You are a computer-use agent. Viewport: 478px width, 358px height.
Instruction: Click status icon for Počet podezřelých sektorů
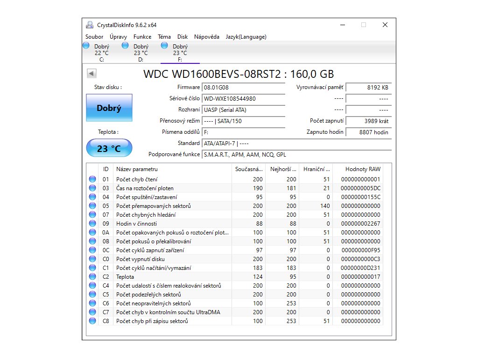92,294
